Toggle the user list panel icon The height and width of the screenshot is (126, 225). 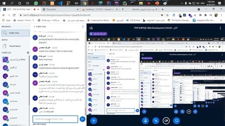(x=91, y=28)
